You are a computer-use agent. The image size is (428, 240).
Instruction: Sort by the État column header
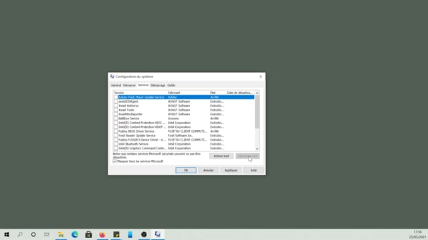pos(217,93)
